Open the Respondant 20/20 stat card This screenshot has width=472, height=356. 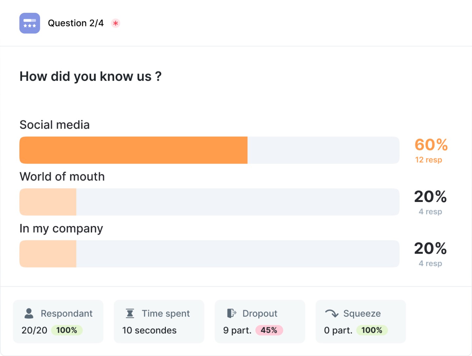click(58, 322)
